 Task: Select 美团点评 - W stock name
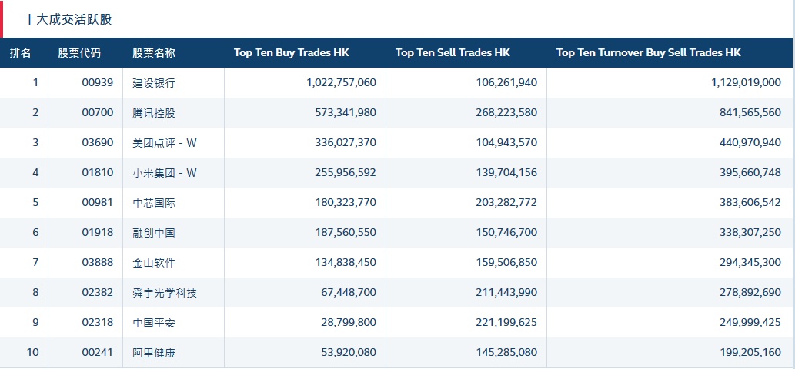pyautogui.click(x=165, y=143)
